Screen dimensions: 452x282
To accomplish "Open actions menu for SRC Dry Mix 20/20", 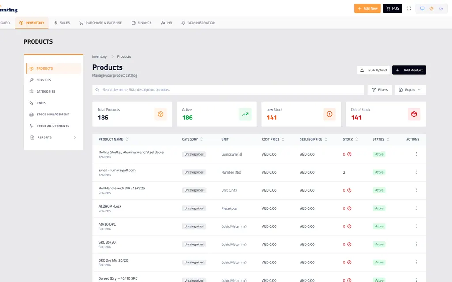I will [416, 262].
